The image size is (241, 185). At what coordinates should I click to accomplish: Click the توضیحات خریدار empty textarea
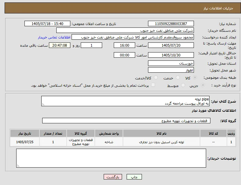point(111,158)
